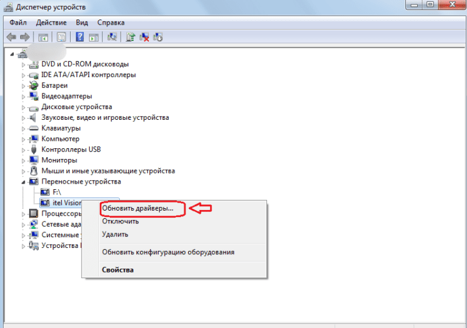Select the IDE ATA/ATAPI controllers icon
467x328 pixels.
tap(33, 75)
